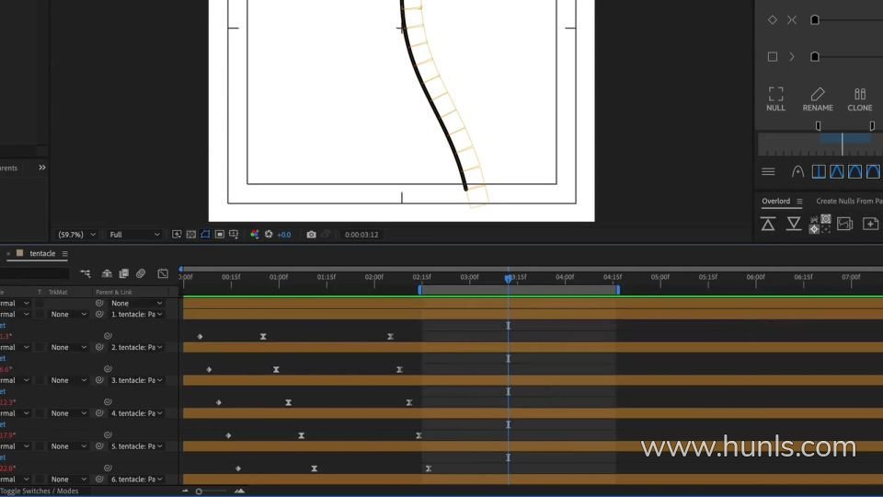
Task: Click the NULL button
Action: pyautogui.click(x=775, y=98)
